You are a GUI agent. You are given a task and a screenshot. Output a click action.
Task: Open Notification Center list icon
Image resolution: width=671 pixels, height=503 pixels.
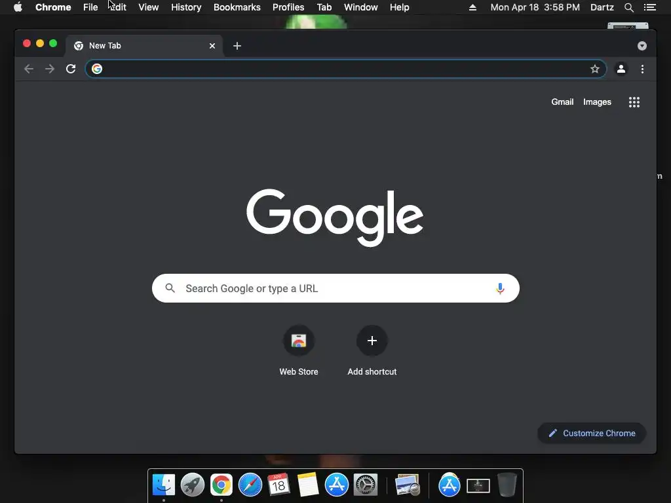649,7
